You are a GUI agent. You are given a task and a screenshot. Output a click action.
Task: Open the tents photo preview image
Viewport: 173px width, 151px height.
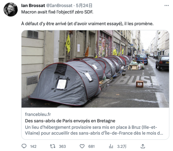(x=95, y=69)
